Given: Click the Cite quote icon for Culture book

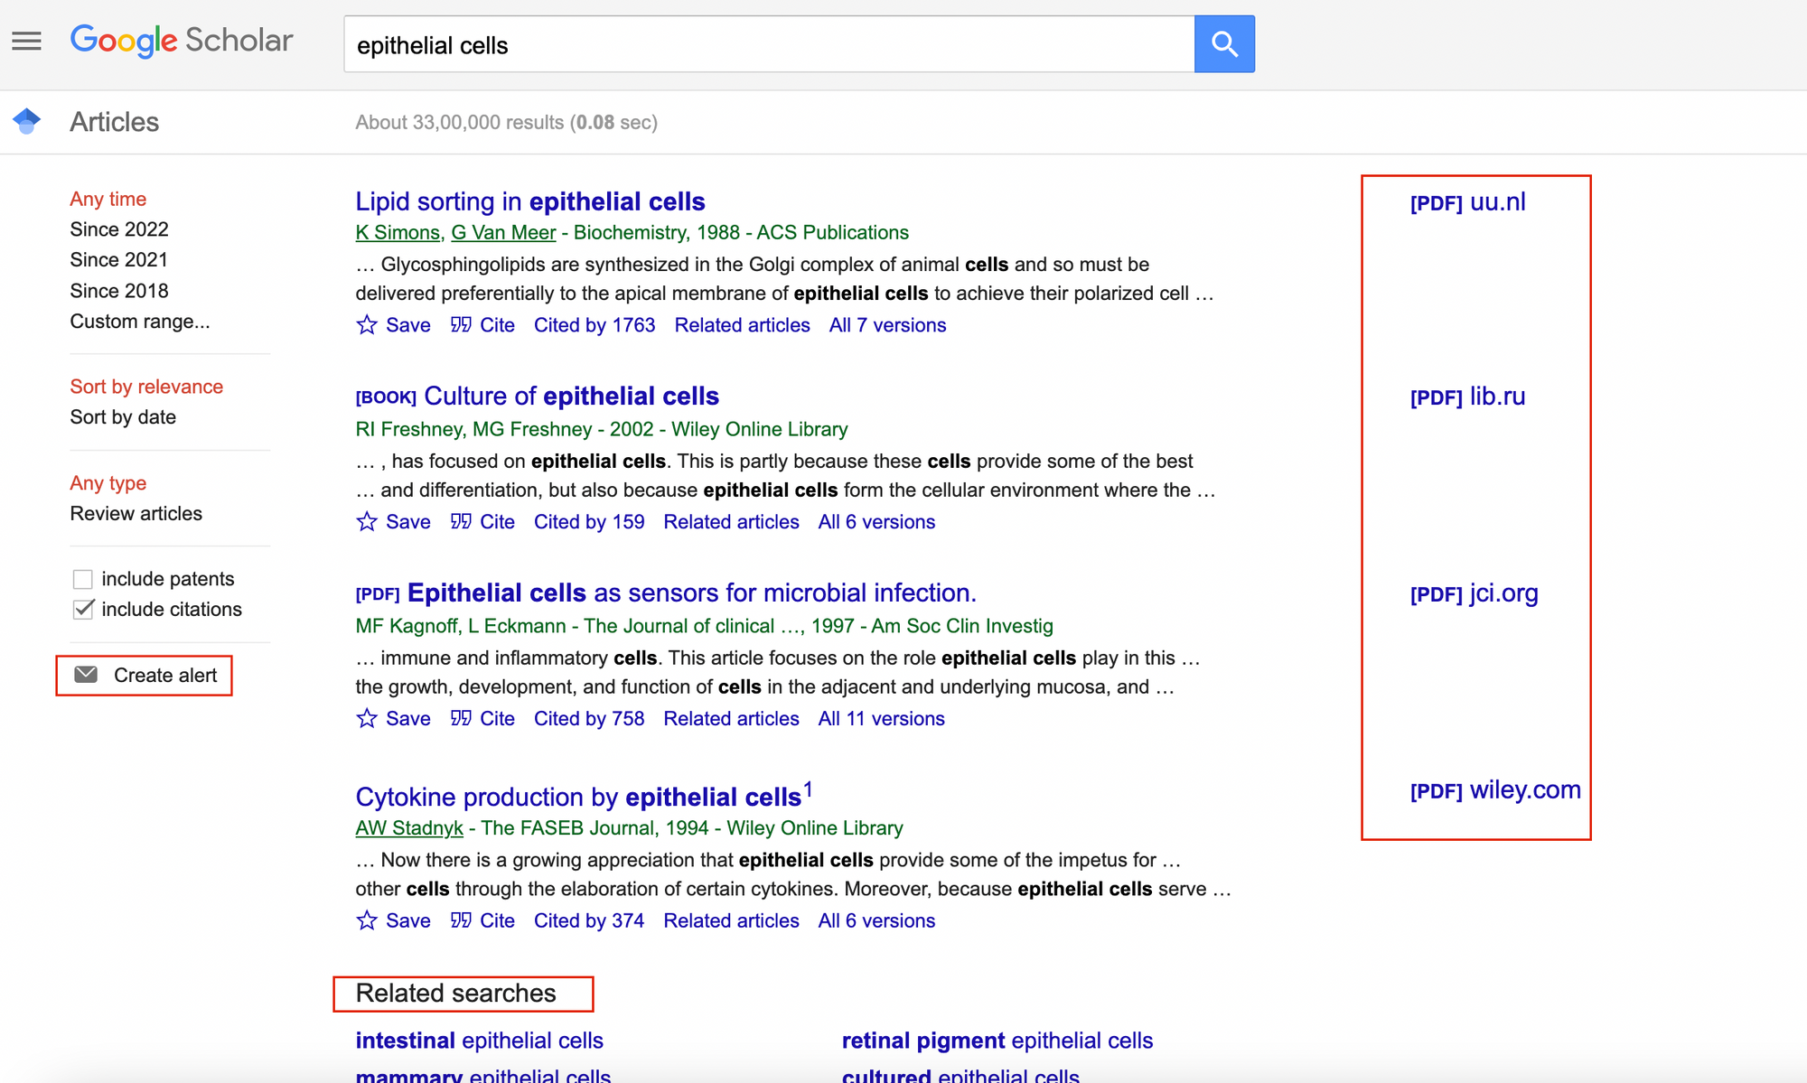Looking at the screenshot, I should click(461, 521).
